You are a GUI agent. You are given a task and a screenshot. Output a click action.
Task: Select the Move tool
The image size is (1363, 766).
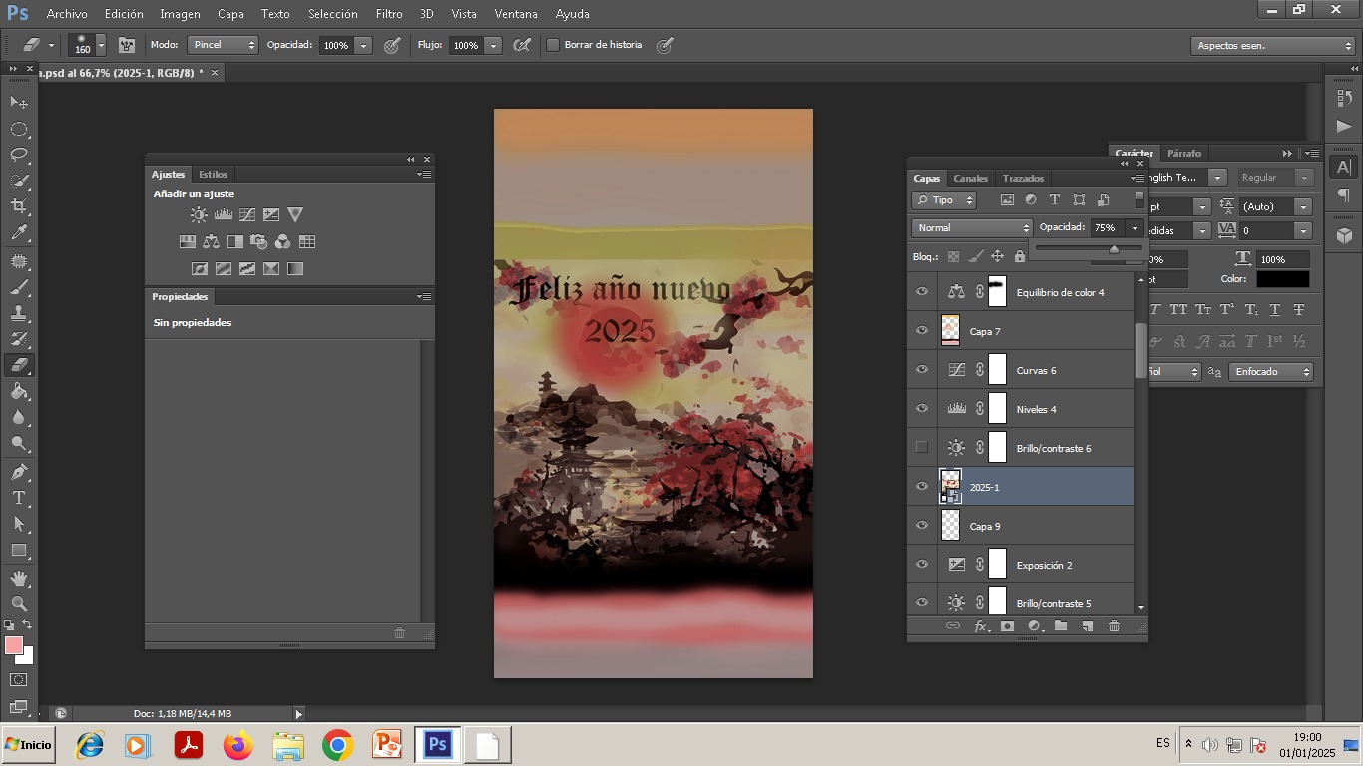click(x=19, y=102)
